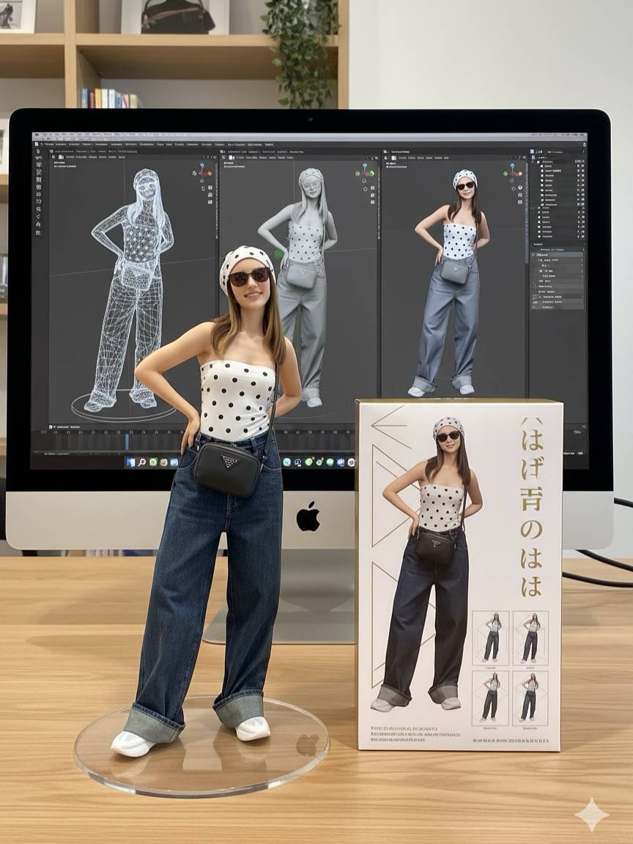Click blue Z axis on gray clay viewport gizmo

pos(365,166)
